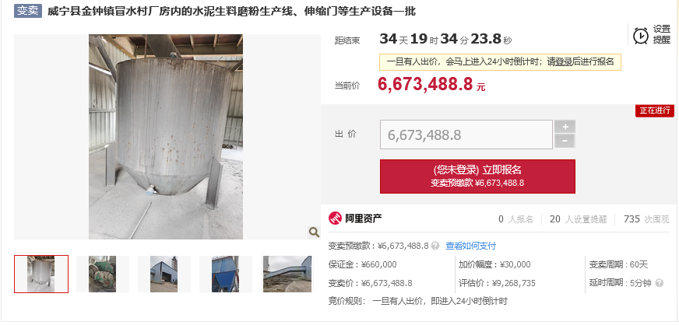
Task: Select the blue dust collector thumbnail
Action: coord(226,274)
